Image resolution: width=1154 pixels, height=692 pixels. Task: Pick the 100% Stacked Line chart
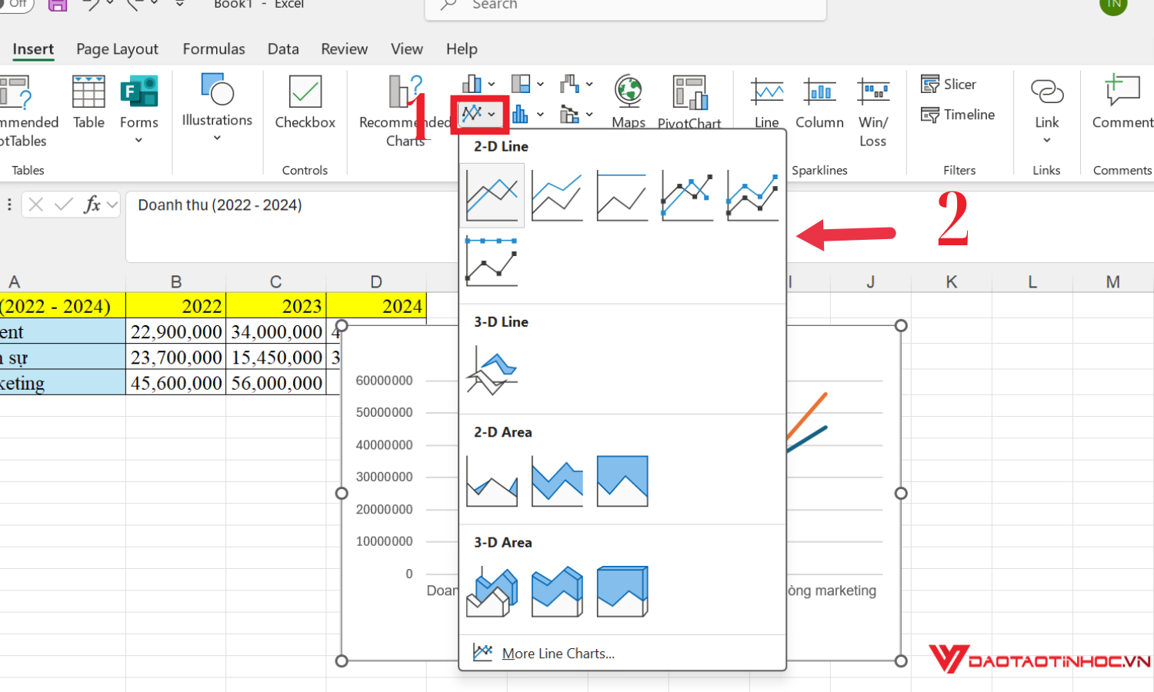click(622, 197)
